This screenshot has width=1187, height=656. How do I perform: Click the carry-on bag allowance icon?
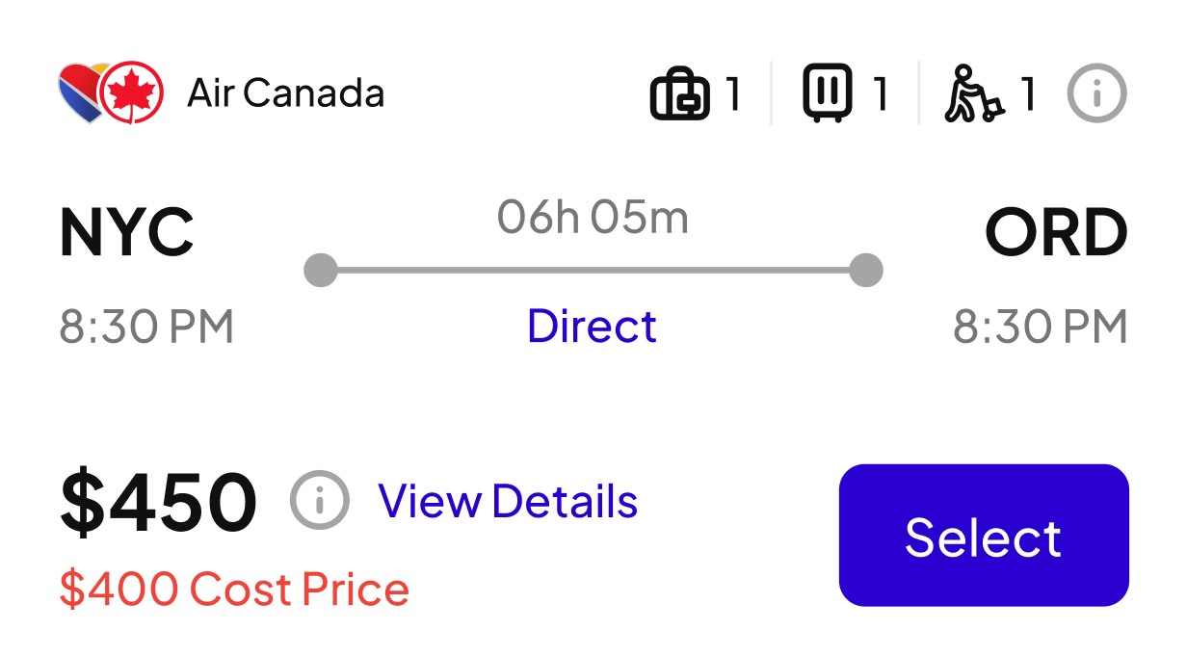click(x=680, y=93)
